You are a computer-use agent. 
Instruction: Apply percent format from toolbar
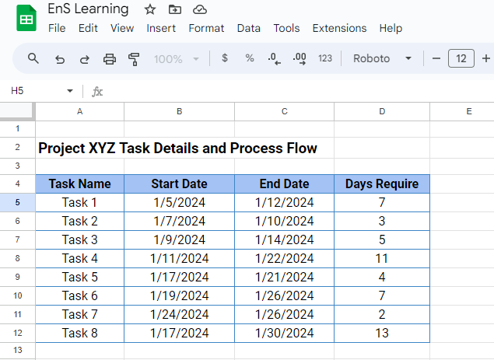point(250,58)
